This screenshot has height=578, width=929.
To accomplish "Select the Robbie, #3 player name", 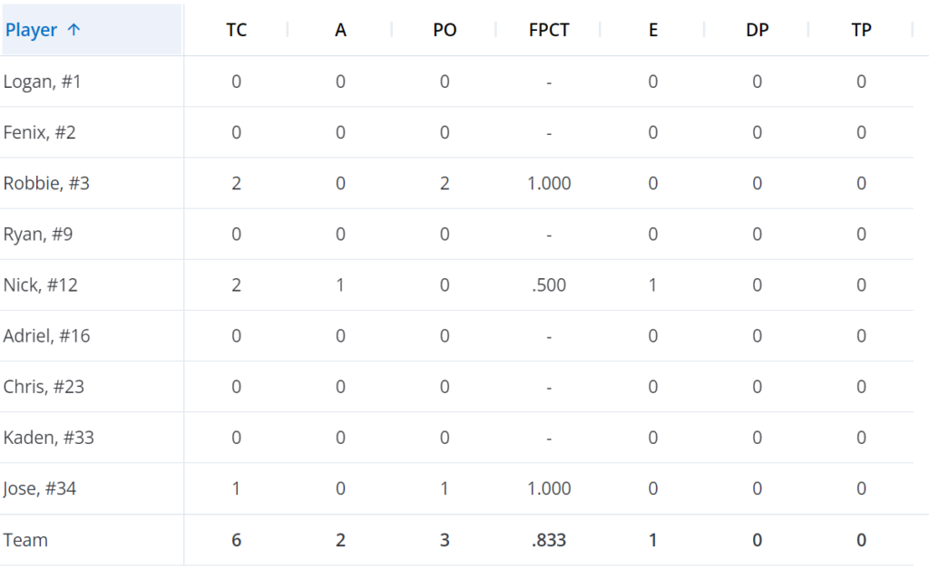I will 46,183.
